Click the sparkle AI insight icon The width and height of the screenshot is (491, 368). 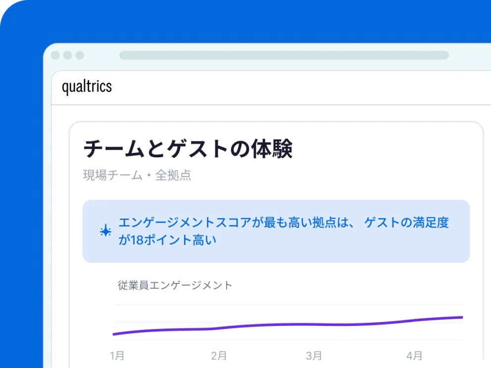105,231
